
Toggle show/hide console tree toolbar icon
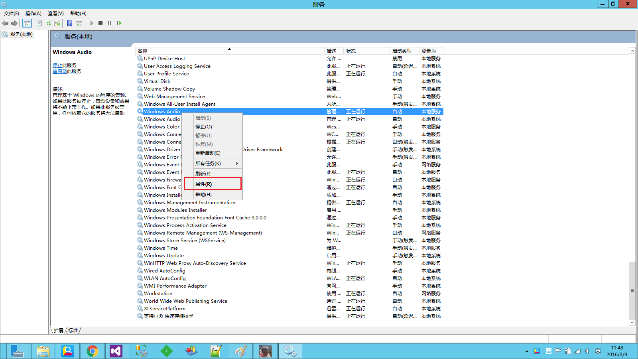27,23
